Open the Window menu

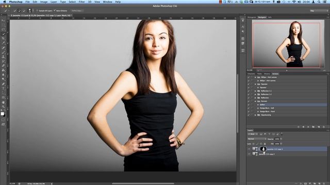[108, 2]
